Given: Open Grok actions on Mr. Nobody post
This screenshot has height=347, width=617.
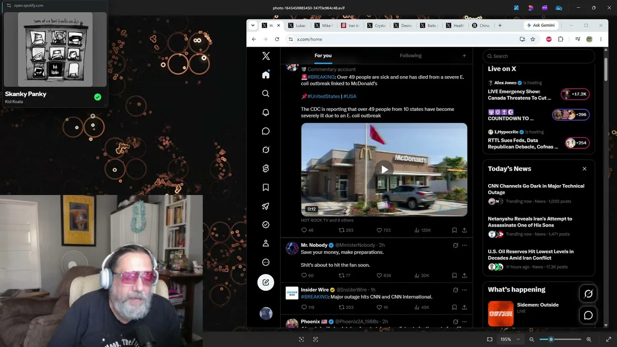Looking at the screenshot, I should [x=456, y=245].
